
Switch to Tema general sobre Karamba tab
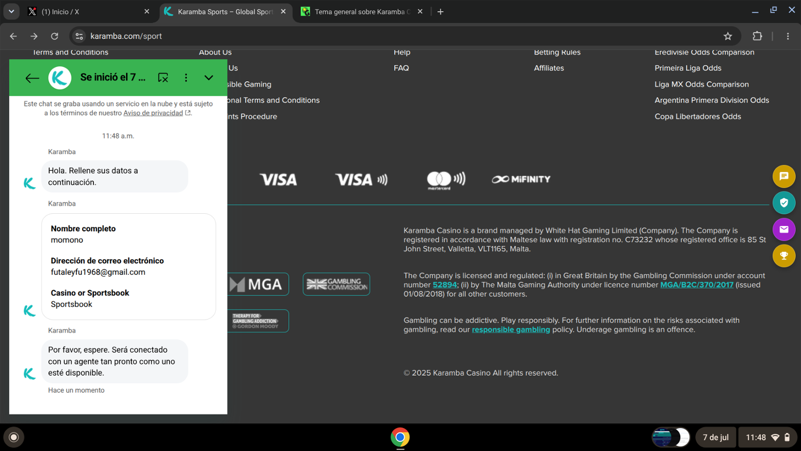pos(362,12)
